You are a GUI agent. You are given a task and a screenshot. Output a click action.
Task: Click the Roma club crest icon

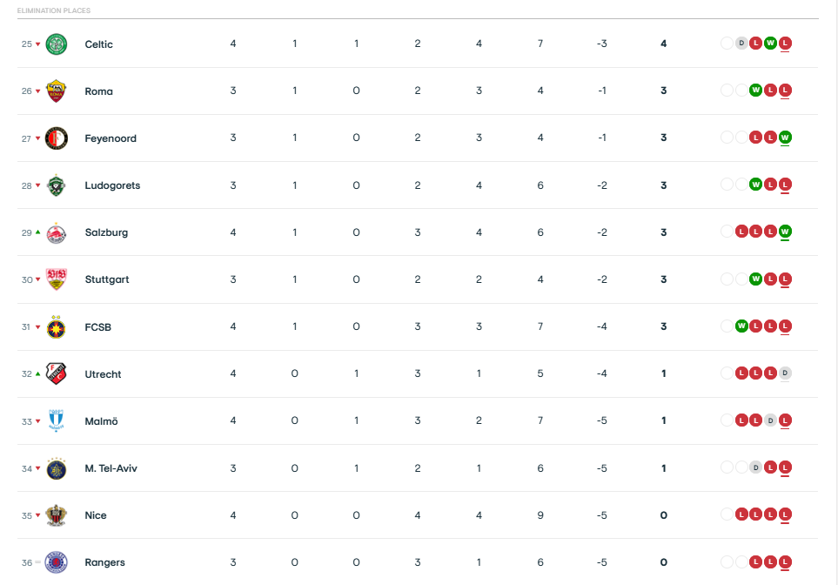[57, 91]
